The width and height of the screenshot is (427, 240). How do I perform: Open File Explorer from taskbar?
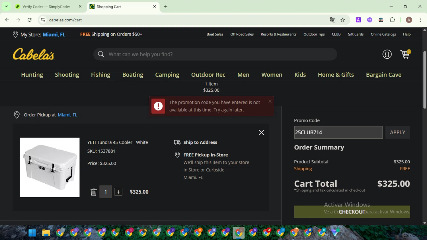tap(46, 233)
